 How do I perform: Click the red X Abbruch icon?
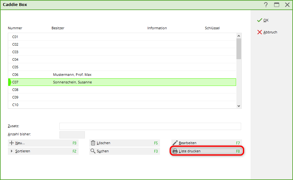click(x=259, y=32)
